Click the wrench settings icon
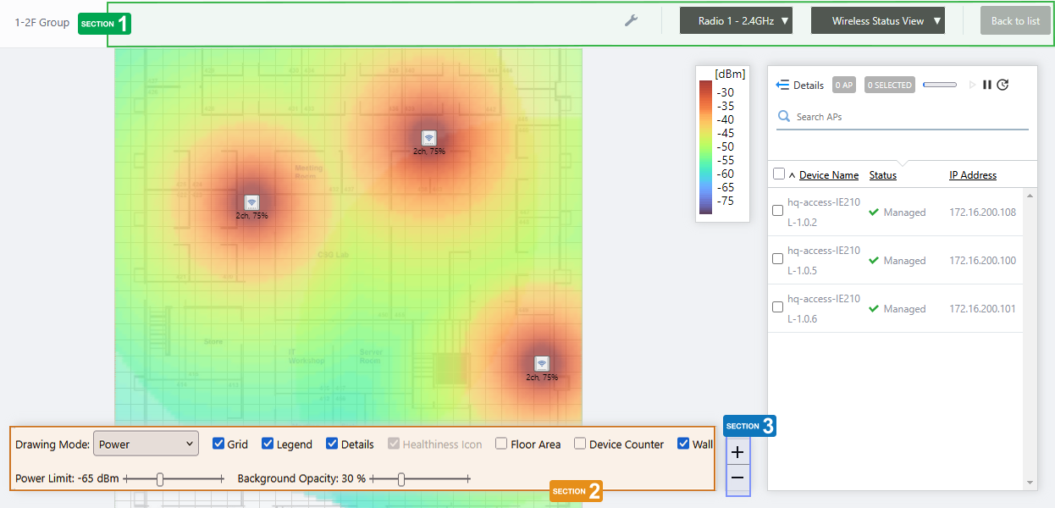The image size is (1055, 508). pos(631,20)
